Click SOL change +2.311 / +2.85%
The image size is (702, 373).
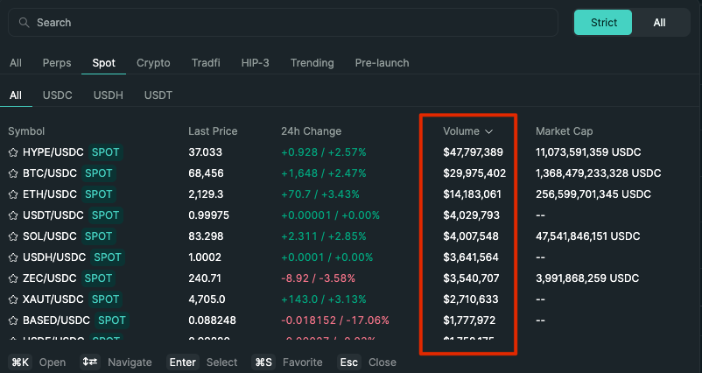(324, 236)
